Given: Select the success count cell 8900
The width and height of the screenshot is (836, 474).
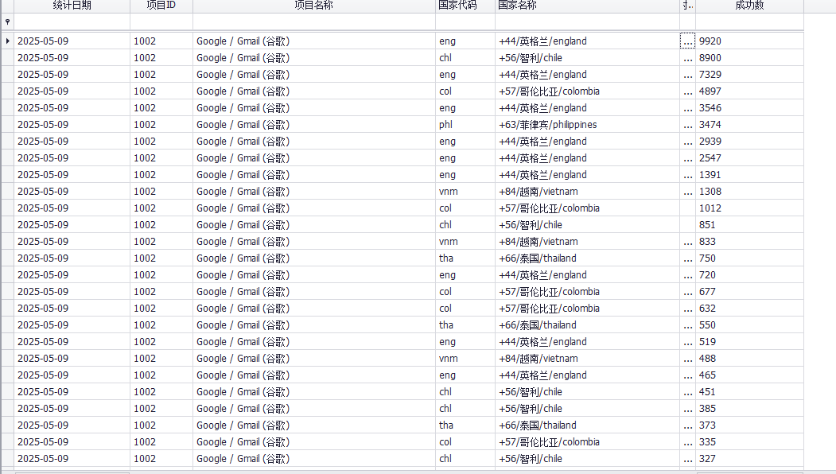Looking at the screenshot, I should coord(749,57).
